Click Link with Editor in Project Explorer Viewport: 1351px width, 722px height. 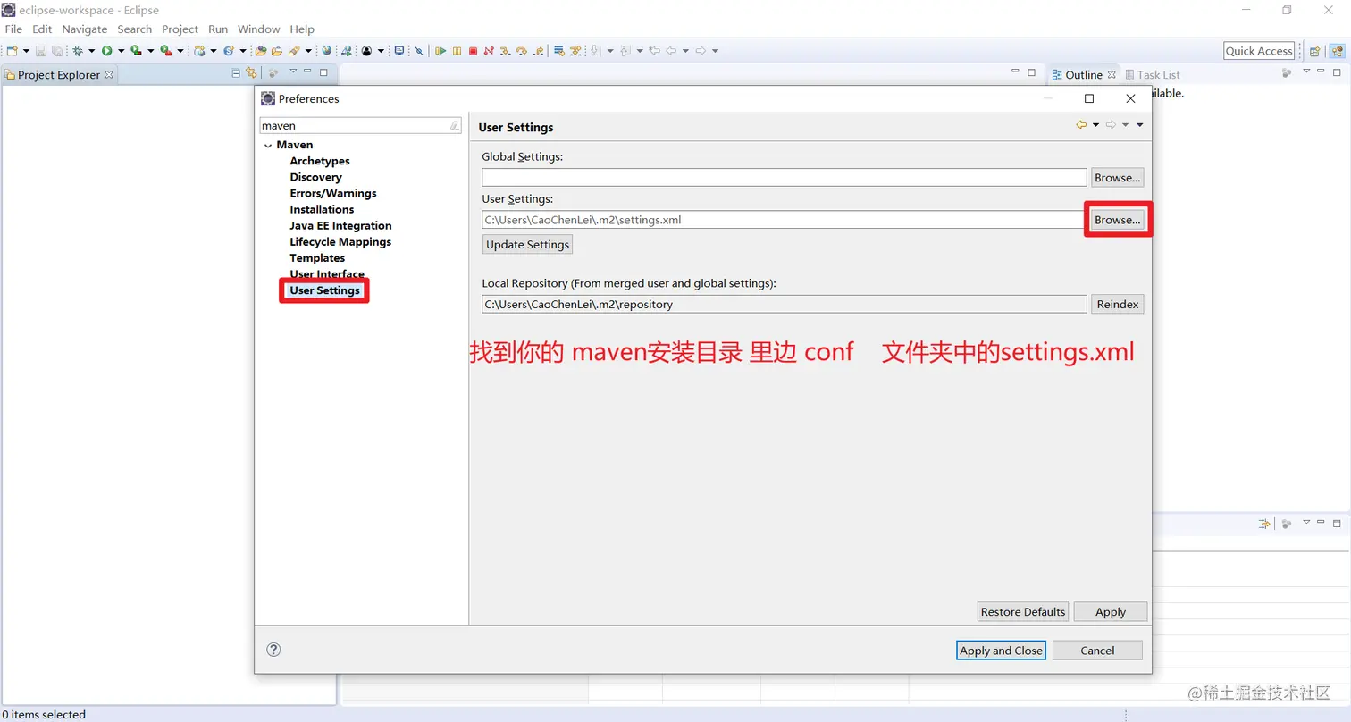[251, 73]
